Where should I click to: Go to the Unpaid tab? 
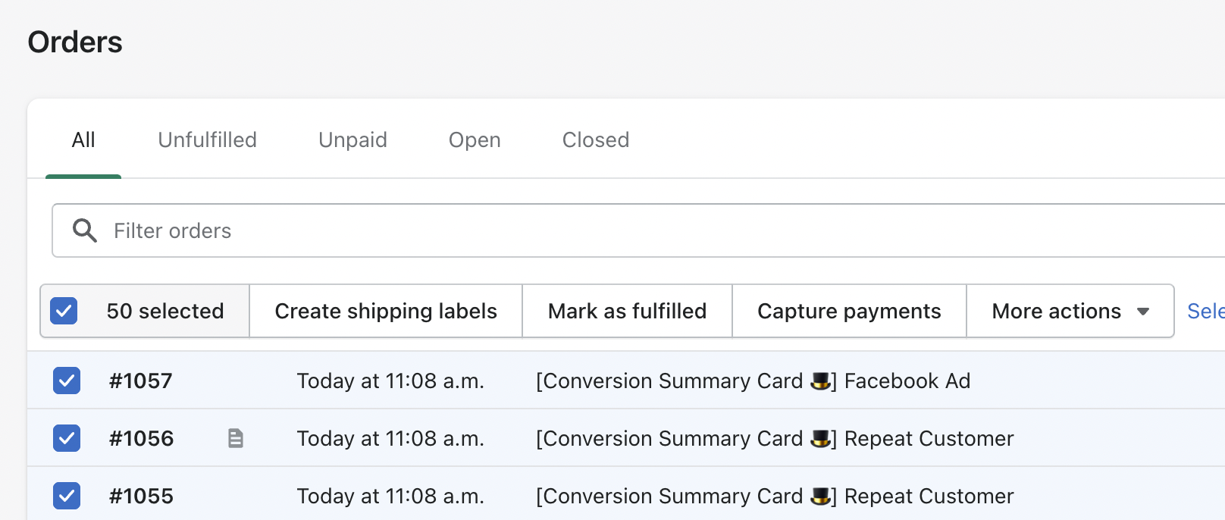pos(352,140)
